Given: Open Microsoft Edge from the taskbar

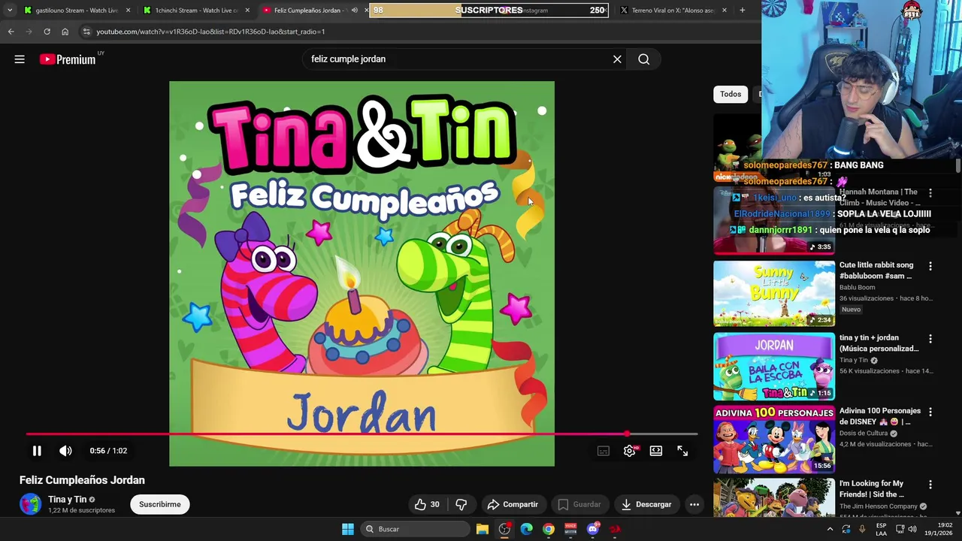Looking at the screenshot, I should click(x=526, y=529).
